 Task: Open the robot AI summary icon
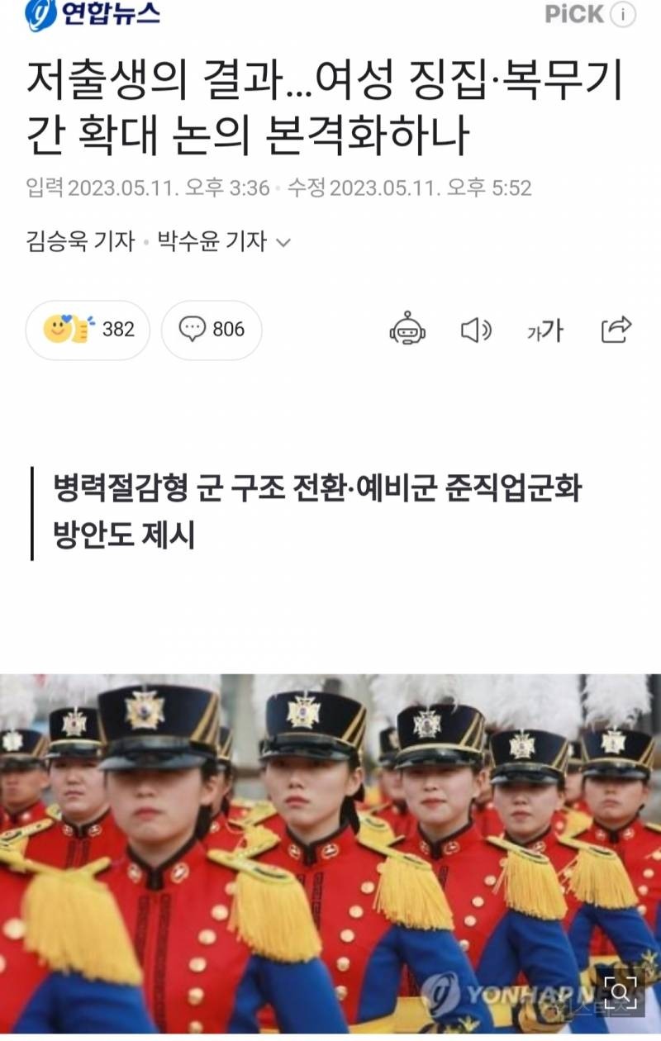407,330
